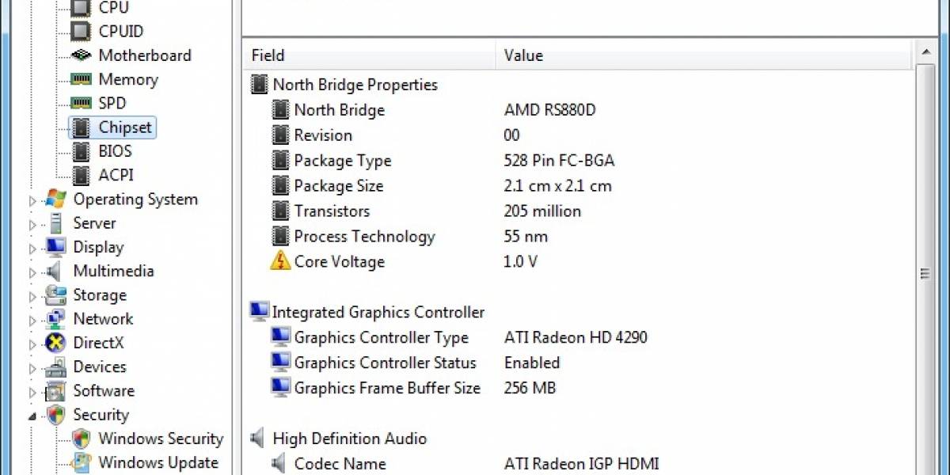The image size is (950, 475).
Task: Click the value 55 nm
Action: [x=526, y=237]
